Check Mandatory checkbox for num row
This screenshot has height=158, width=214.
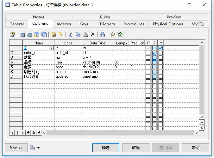coord(160,57)
